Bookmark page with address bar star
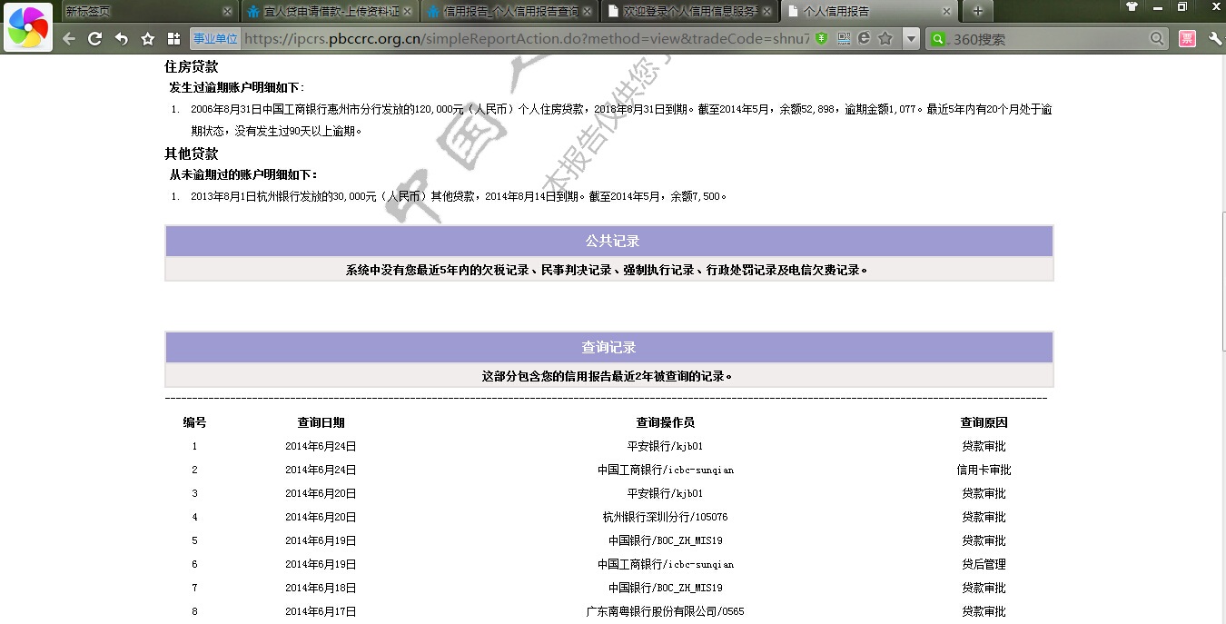1226x624 pixels. pyautogui.click(x=885, y=39)
